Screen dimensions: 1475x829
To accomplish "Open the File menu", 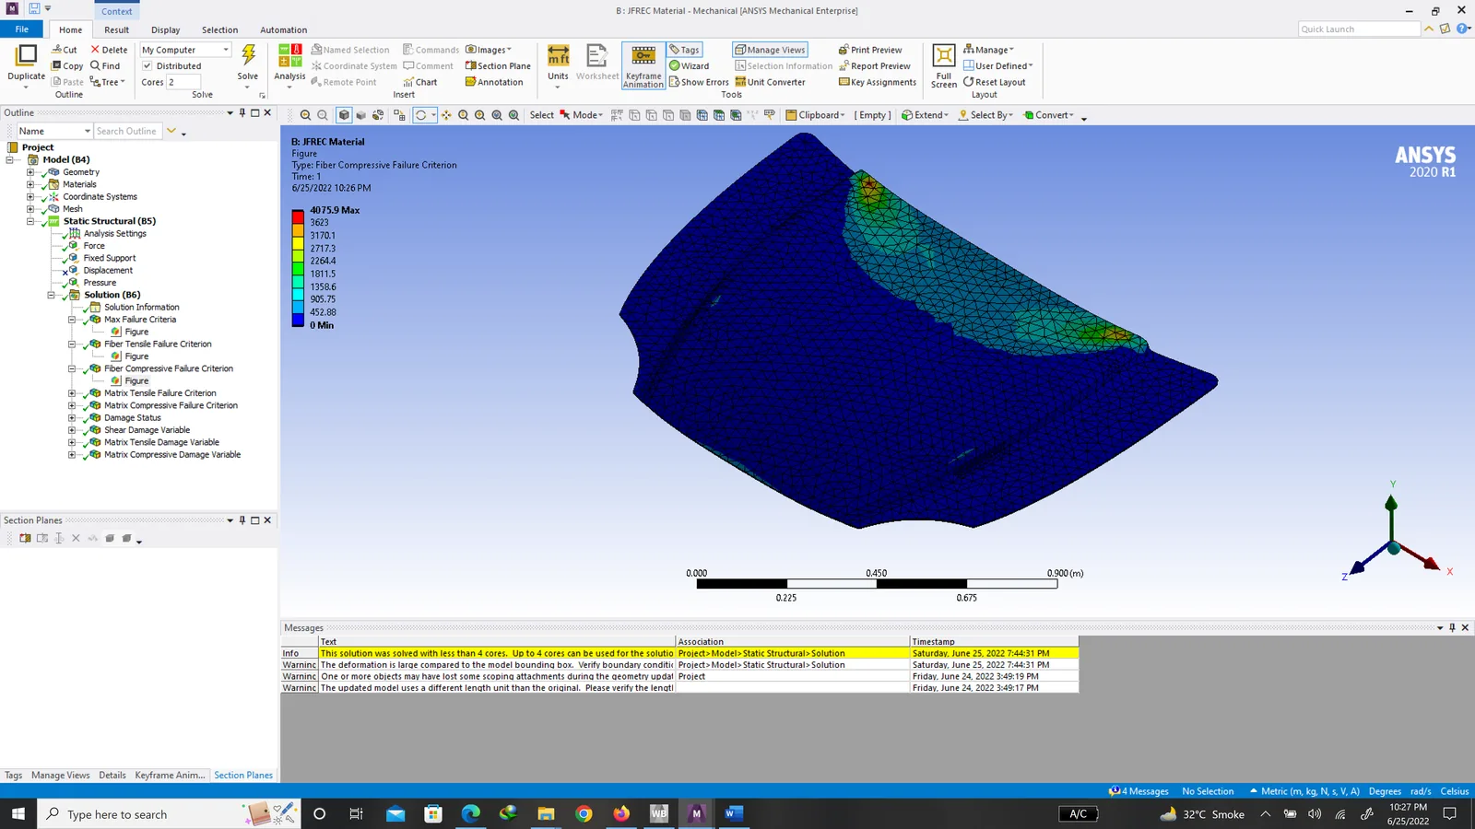I will [21, 29].
